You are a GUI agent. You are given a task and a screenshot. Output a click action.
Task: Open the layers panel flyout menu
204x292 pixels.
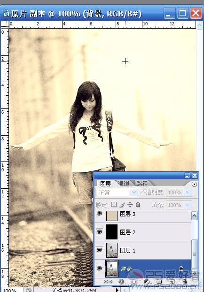tap(194, 184)
